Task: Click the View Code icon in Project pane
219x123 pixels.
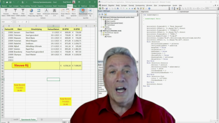Action: (100, 14)
